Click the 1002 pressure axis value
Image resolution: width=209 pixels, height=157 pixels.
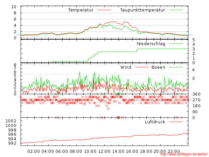(x=11, y=121)
